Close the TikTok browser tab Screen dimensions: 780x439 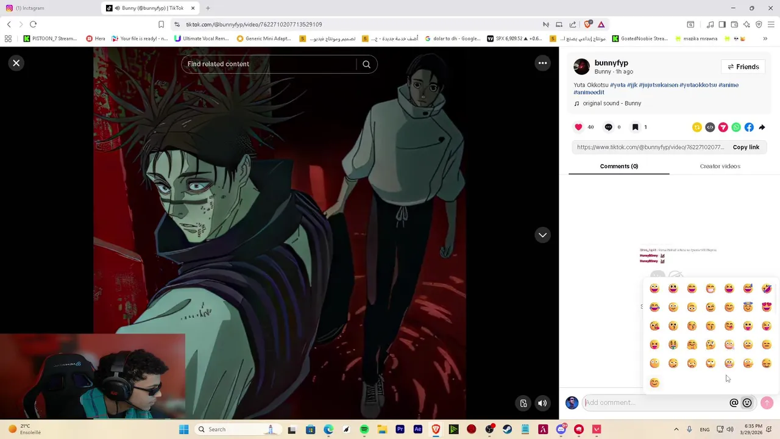point(193,8)
